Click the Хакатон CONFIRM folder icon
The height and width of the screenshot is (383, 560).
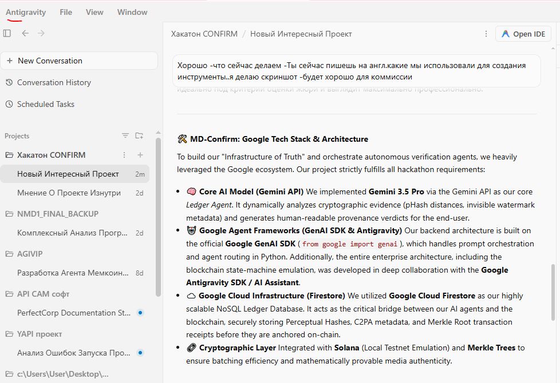pos(9,155)
